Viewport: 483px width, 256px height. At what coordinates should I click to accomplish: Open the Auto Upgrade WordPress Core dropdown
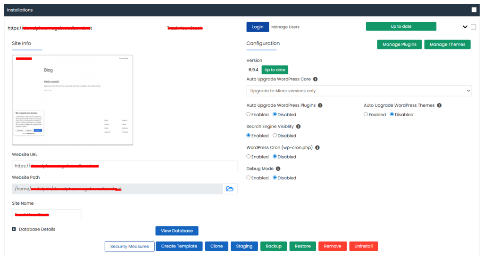coord(358,91)
